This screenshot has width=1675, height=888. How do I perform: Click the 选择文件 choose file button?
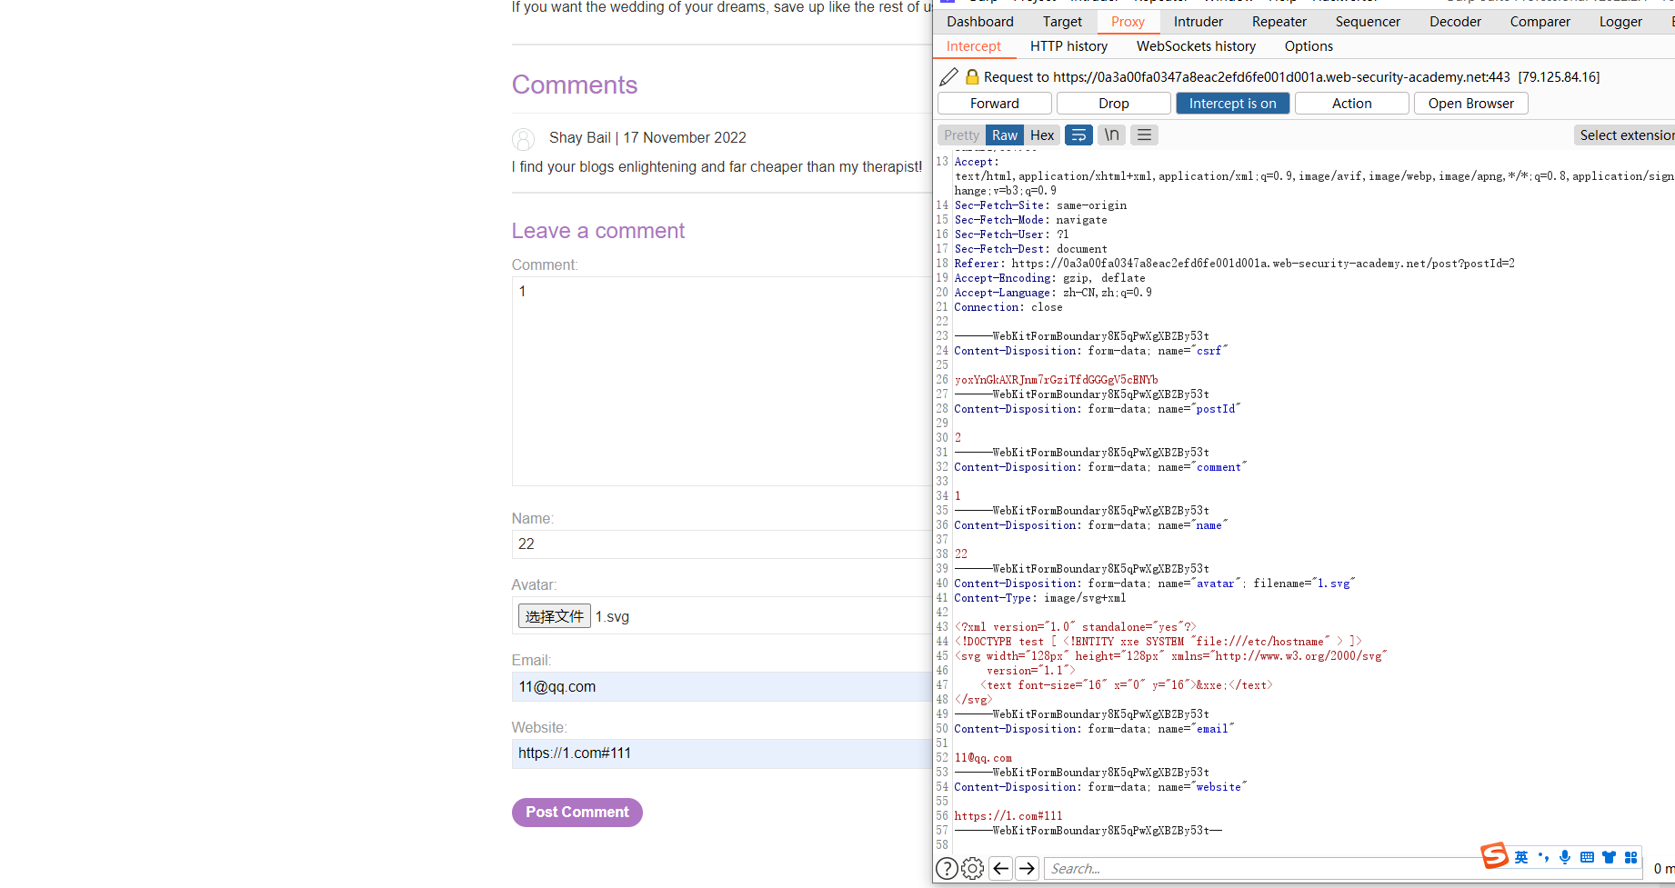tap(555, 616)
